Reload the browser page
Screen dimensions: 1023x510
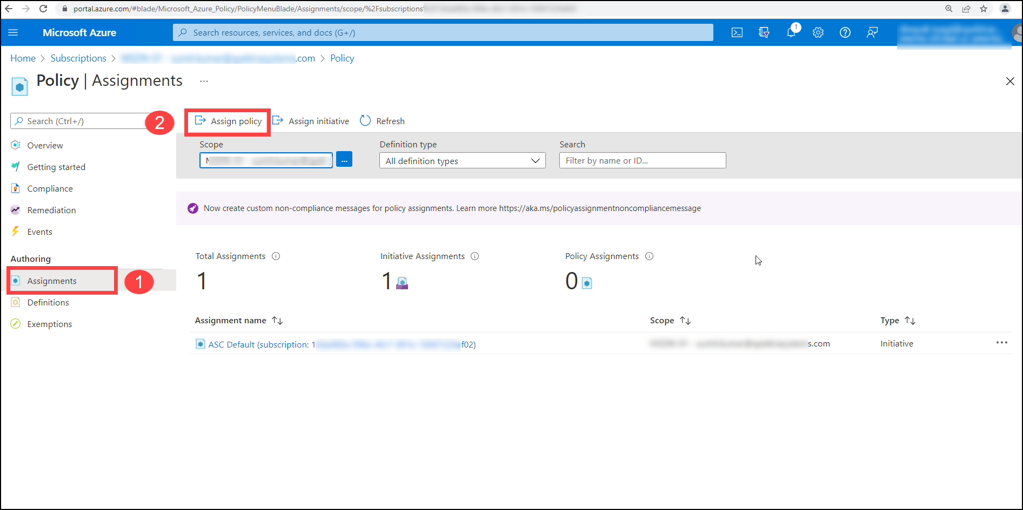(43, 9)
